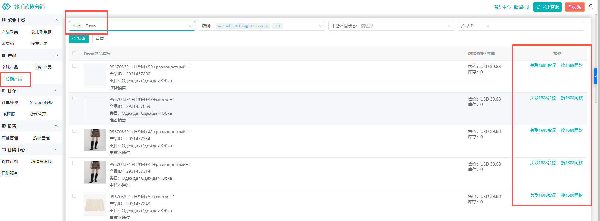Click 关联1688货源 for product 2931437314
Image resolution: width=600 pixels, height=221 pixels.
click(543, 163)
